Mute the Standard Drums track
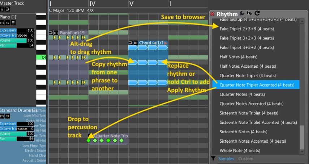 click(x=2, y=116)
